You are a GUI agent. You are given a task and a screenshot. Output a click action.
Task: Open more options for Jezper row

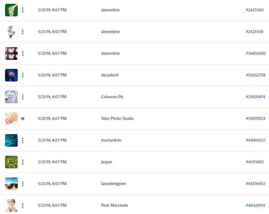point(23,162)
